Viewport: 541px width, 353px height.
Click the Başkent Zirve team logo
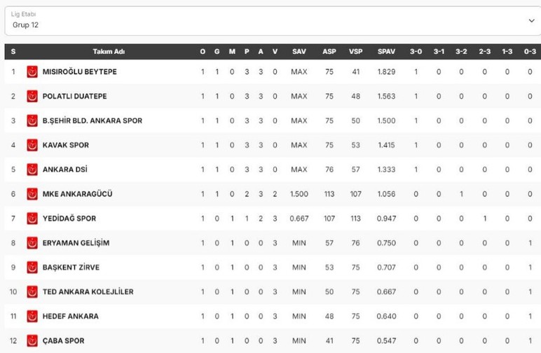(32, 268)
